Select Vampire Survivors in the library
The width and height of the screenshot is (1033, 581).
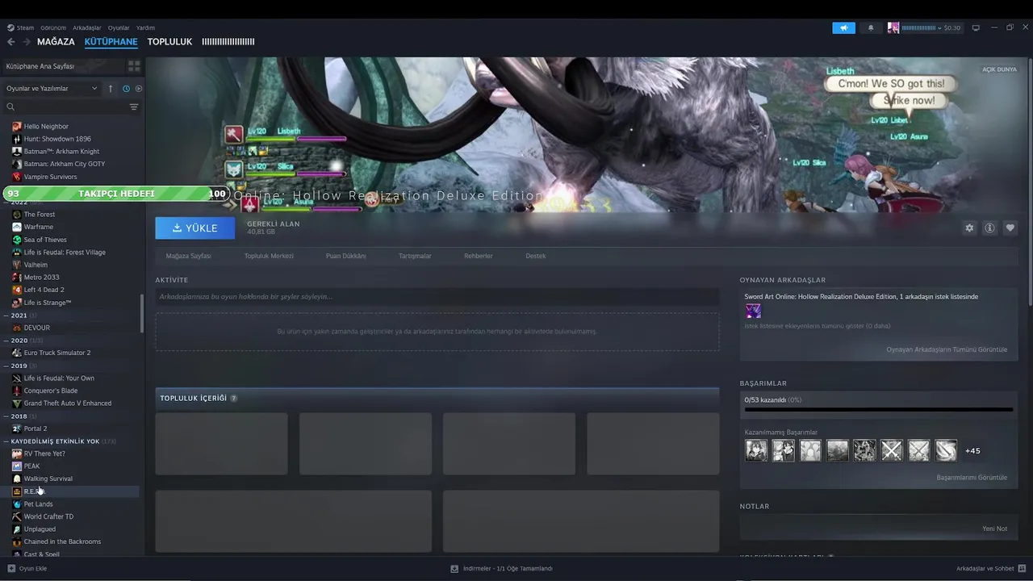coord(50,177)
